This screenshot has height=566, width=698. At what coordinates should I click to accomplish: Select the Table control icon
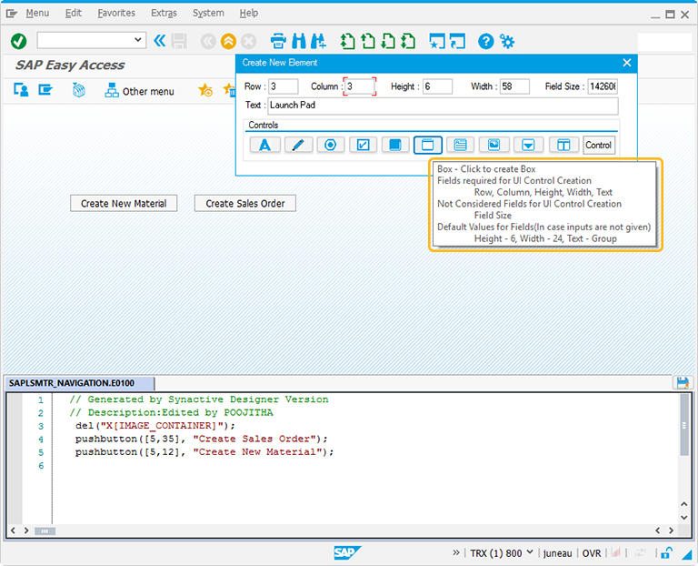point(563,145)
